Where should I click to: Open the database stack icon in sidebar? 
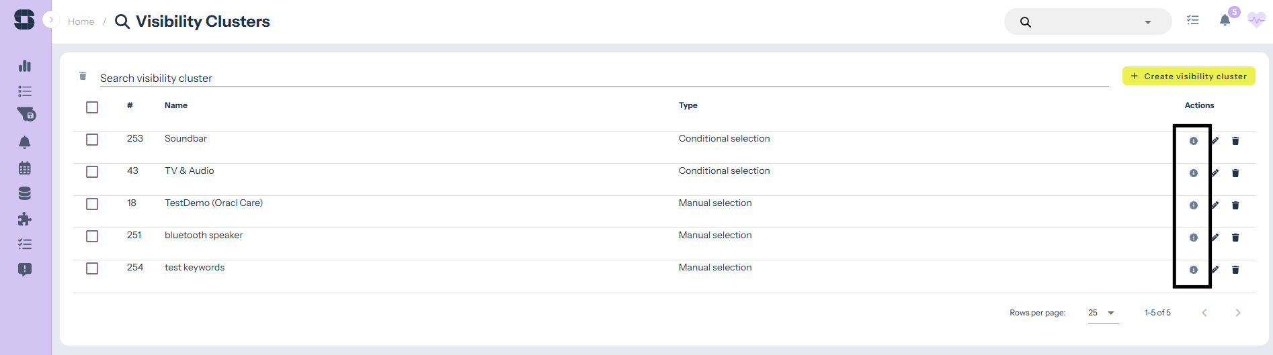(x=25, y=194)
